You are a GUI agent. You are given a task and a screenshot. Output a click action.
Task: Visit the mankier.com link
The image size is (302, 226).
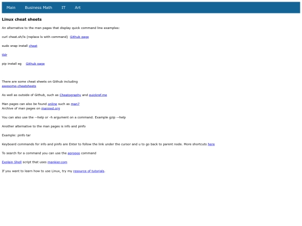(58, 162)
